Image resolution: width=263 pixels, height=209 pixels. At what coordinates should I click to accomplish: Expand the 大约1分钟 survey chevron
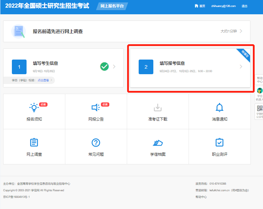coord(241,31)
